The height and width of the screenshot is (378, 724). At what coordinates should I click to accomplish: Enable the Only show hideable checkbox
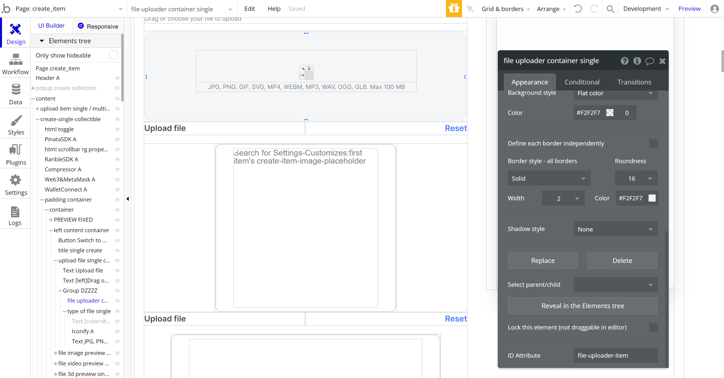point(114,55)
